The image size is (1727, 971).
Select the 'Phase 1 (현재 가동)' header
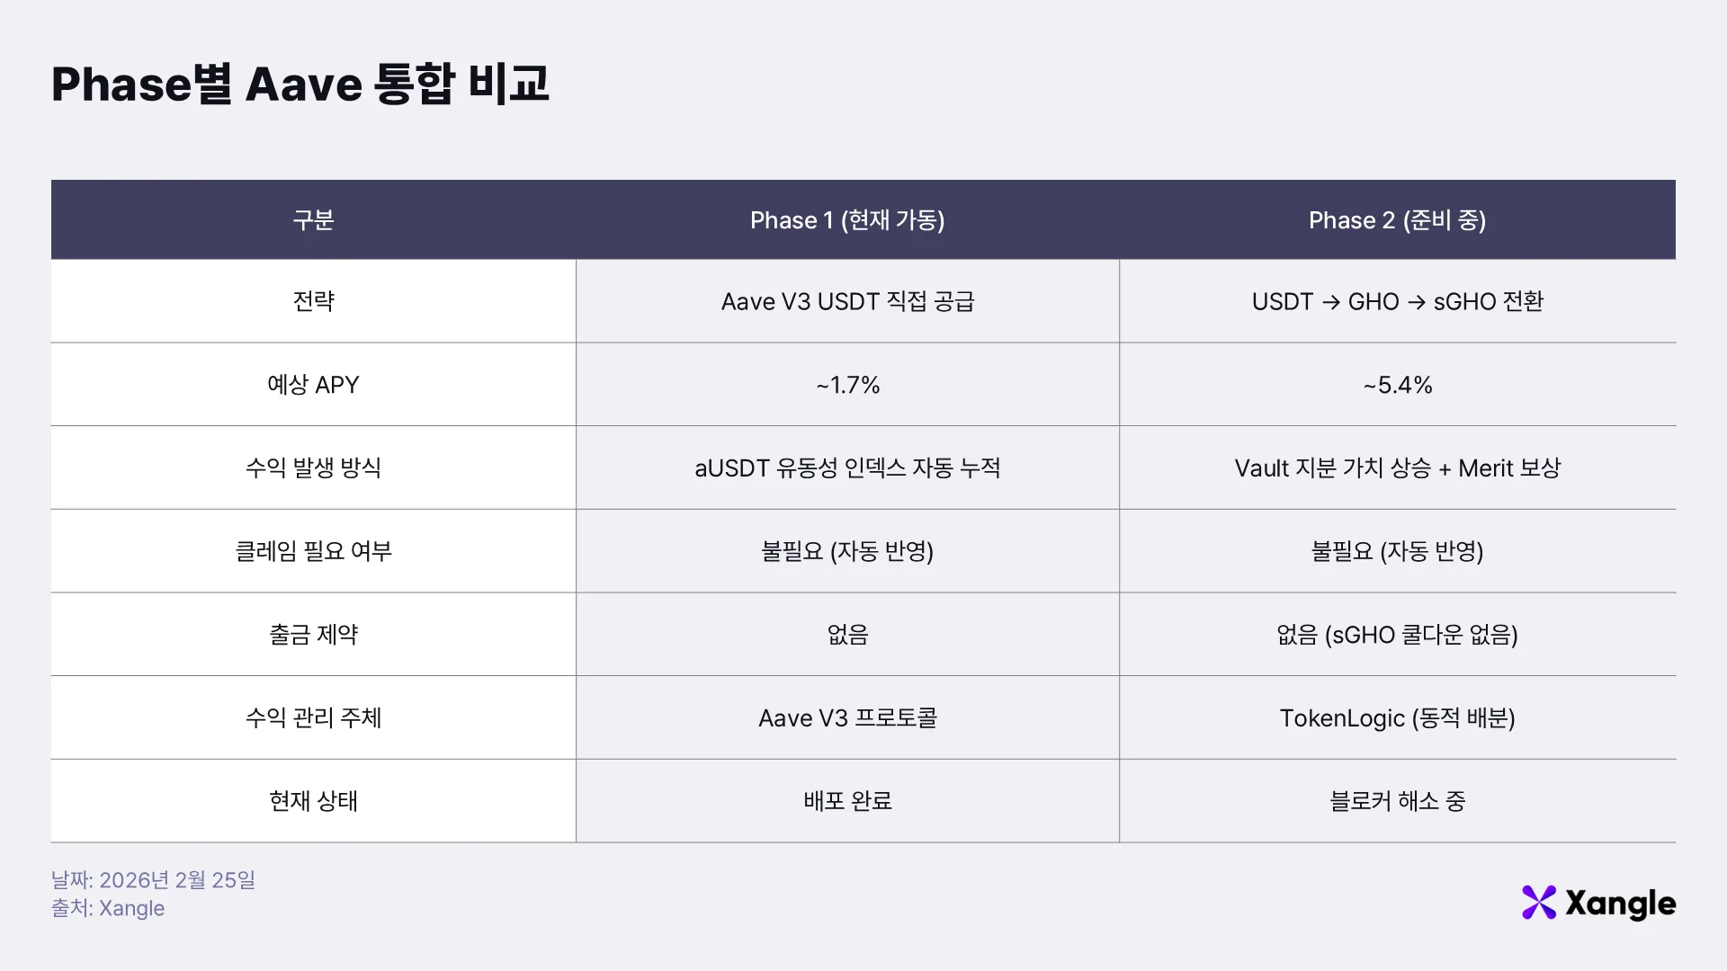(x=847, y=220)
